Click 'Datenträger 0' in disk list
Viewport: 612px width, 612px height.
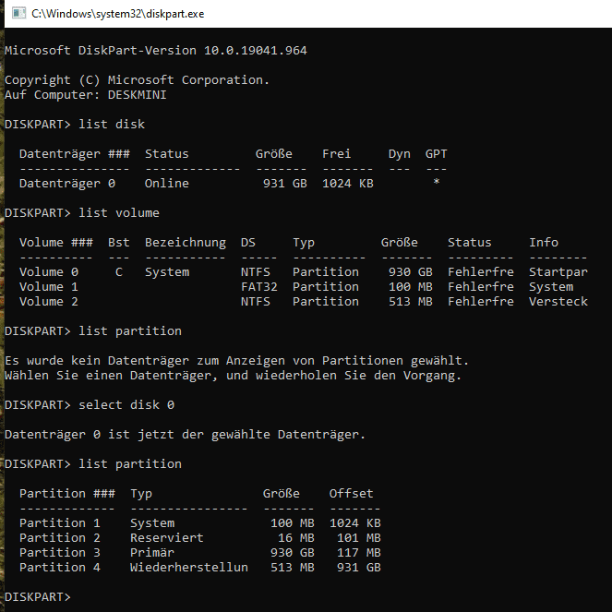(x=67, y=184)
